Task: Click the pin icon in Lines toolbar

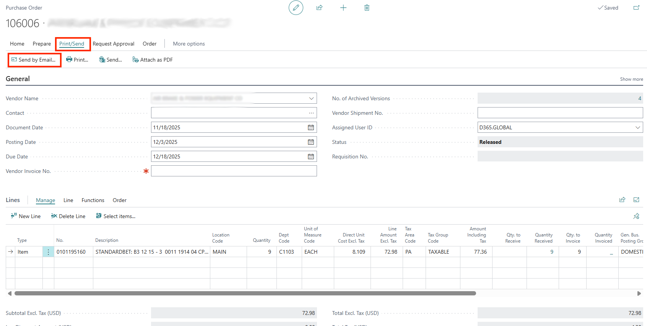Action: [x=636, y=216]
